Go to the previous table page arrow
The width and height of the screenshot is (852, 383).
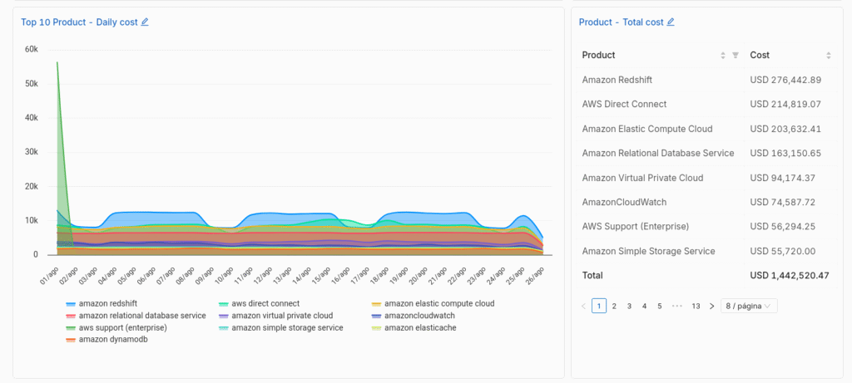tap(583, 306)
